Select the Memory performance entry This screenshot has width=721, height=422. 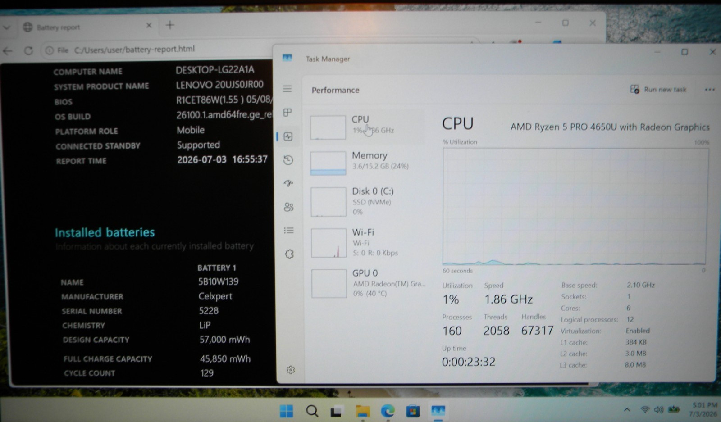point(367,163)
